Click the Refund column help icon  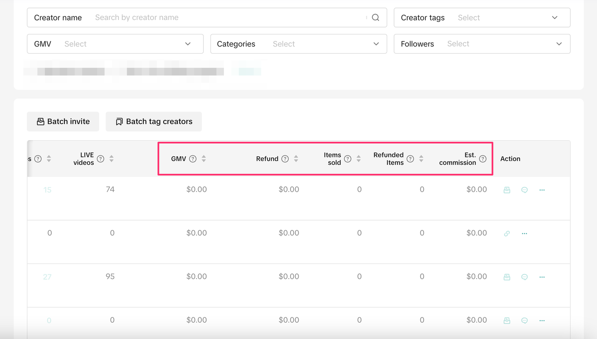(285, 159)
